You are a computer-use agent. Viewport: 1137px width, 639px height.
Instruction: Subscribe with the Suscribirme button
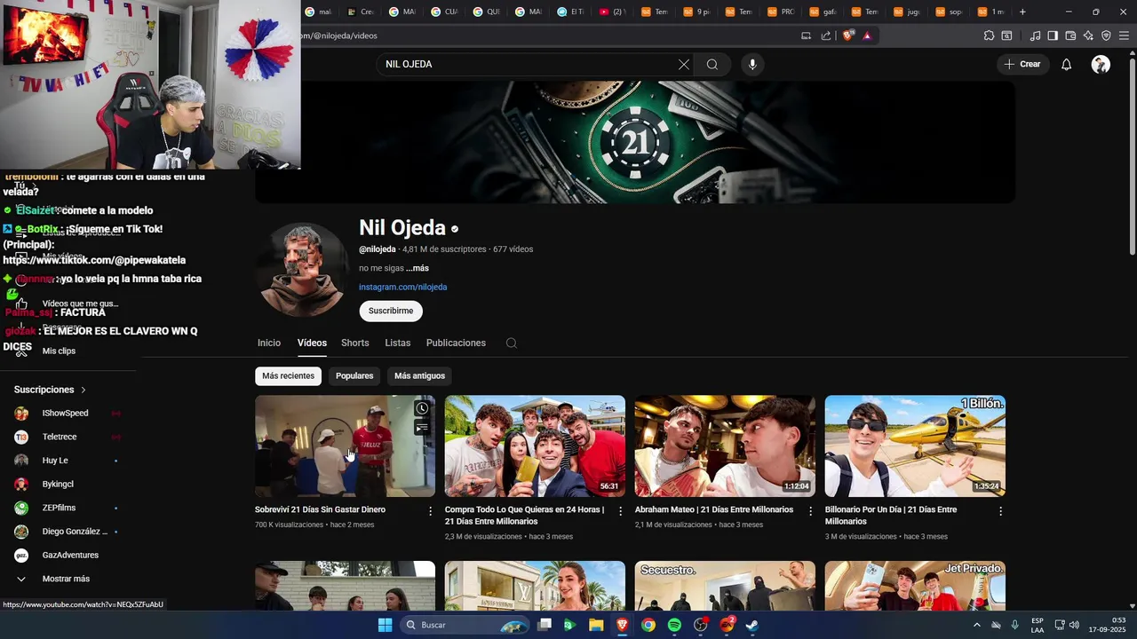click(x=391, y=311)
